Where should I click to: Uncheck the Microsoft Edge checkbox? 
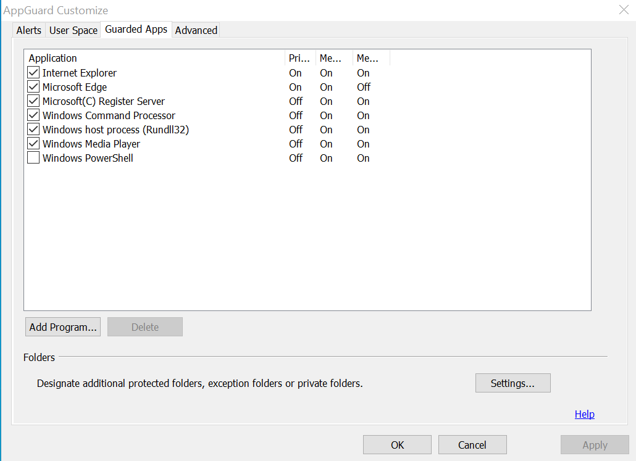point(33,87)
